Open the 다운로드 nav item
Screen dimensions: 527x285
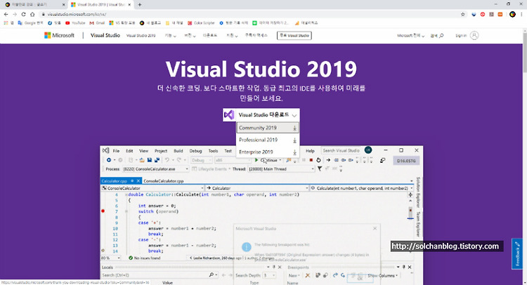[x=210, y=35]
